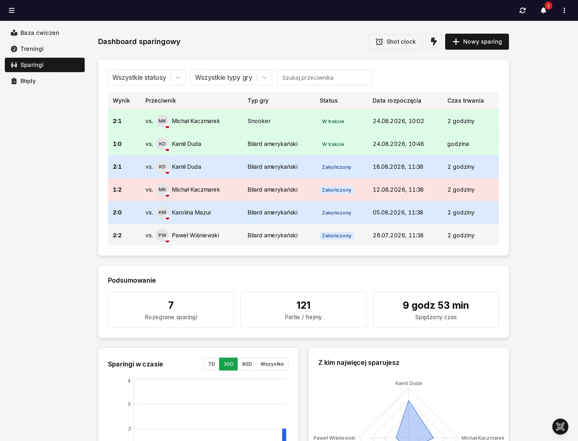Click Zakończony badge in Paweł Wiśniewski row
Screen dimensions: 578x441
point(337,236)
